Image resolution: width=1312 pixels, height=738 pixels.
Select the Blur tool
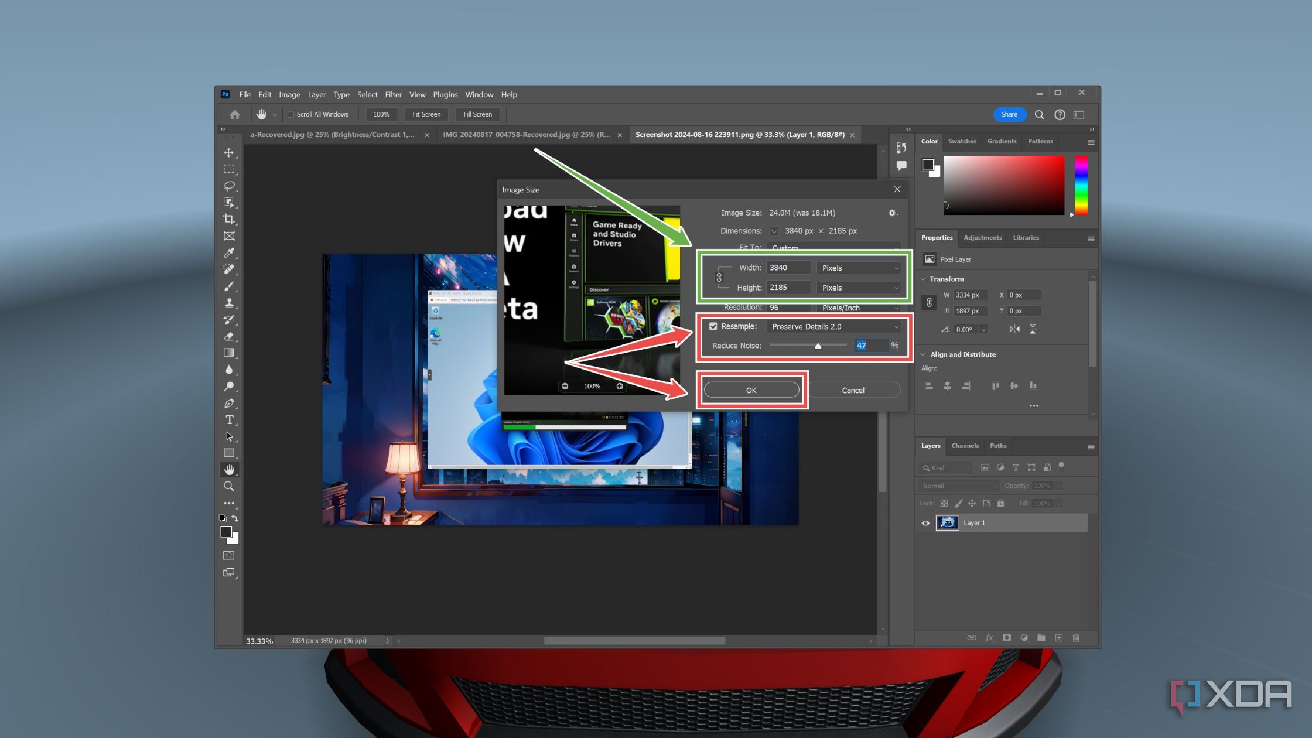pyautogui.click(x=229, y=370)
